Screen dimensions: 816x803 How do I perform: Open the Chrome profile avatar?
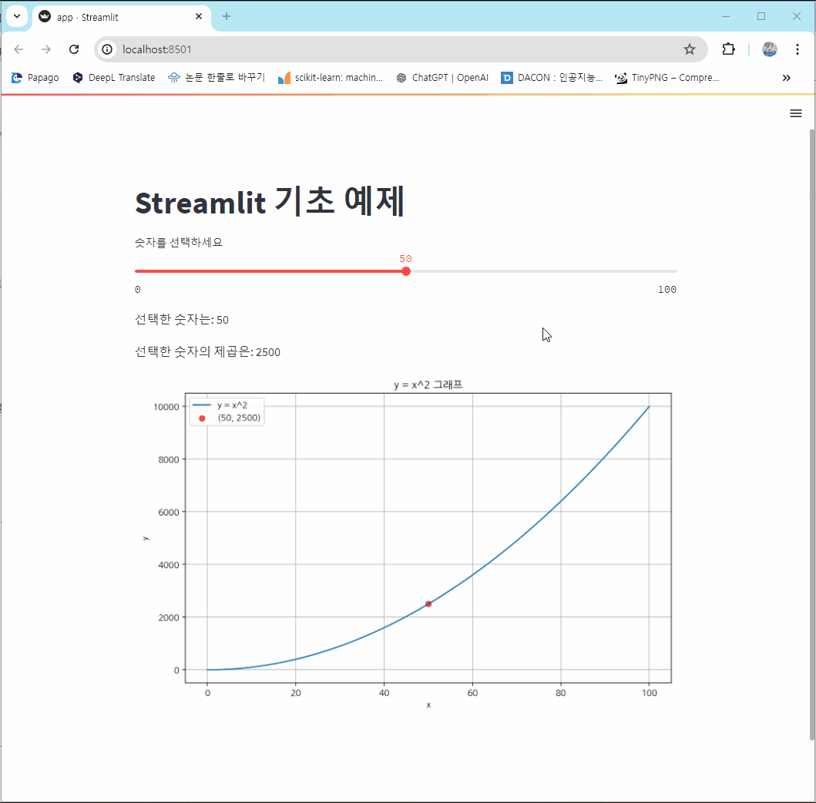tap(770, 49)
